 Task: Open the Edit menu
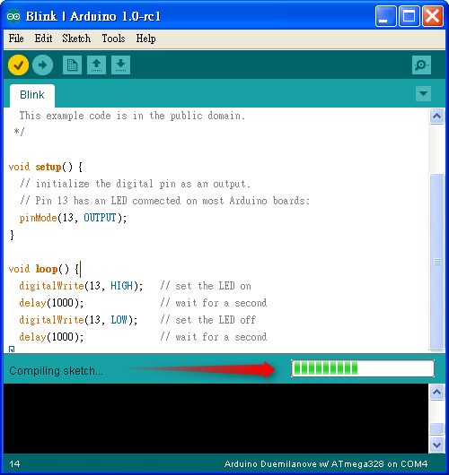point(43,39)
